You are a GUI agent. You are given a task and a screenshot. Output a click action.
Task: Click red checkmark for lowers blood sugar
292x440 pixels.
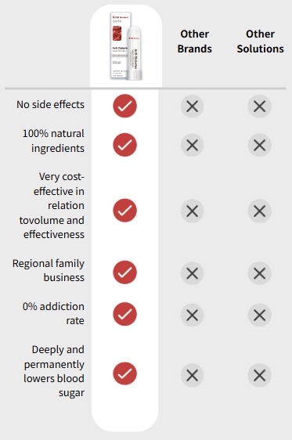[124, 373]
